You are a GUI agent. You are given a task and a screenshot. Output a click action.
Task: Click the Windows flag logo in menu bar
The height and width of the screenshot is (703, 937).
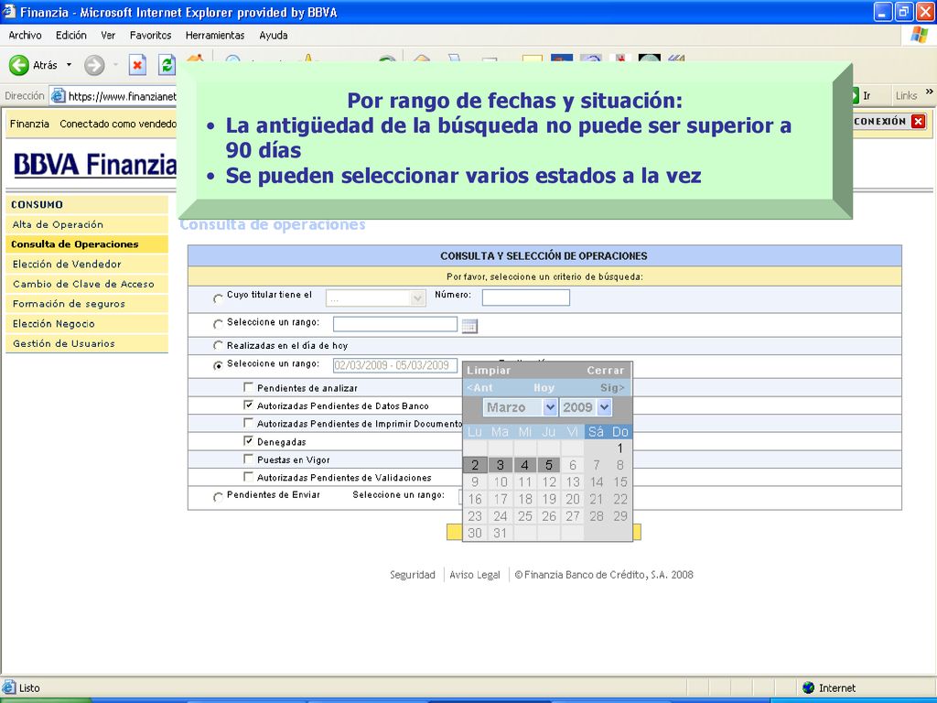(x=919, y=36)
